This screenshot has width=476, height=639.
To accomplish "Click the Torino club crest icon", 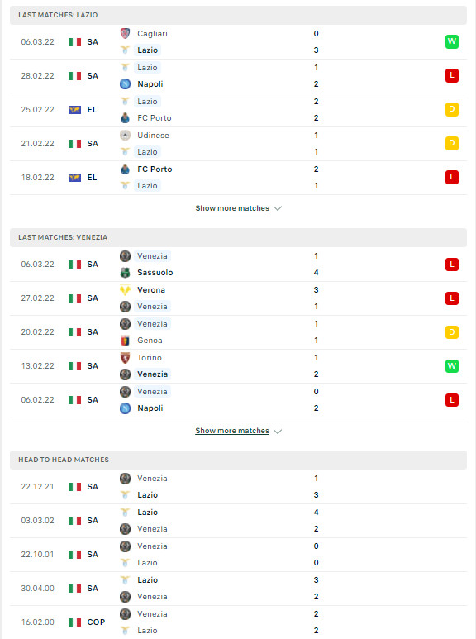I will point(125,358).
